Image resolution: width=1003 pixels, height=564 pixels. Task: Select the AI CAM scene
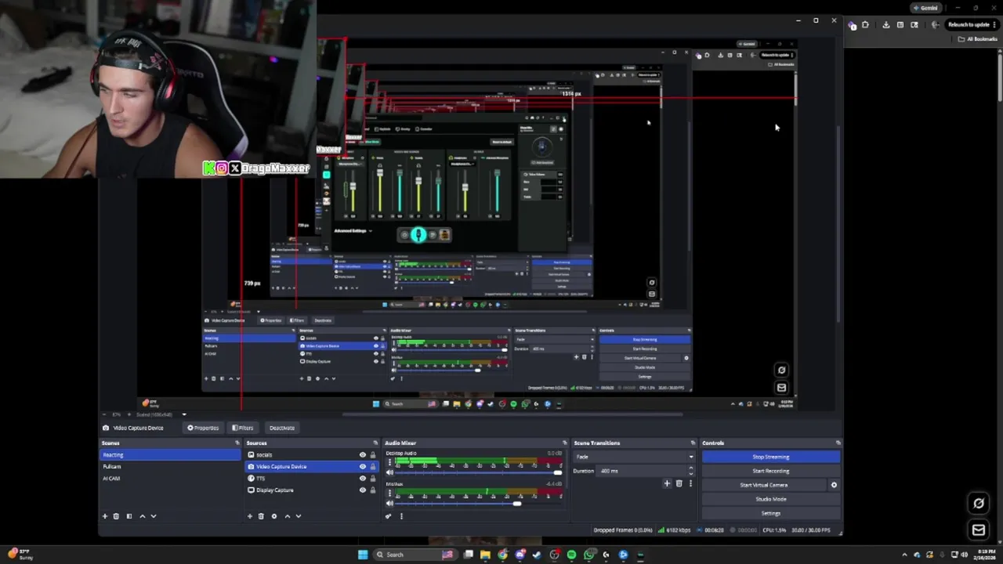click(171, 479)
